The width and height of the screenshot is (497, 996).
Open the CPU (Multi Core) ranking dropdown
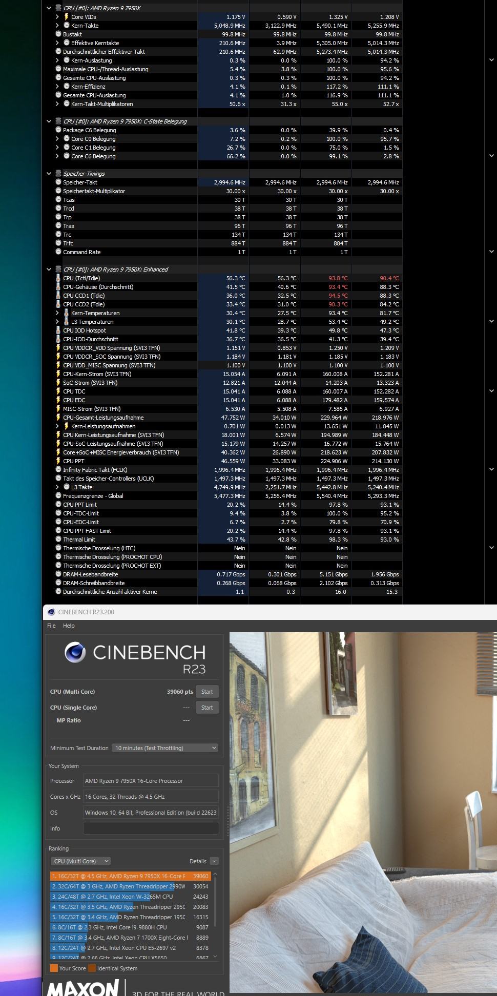click(x=80, y=861)
